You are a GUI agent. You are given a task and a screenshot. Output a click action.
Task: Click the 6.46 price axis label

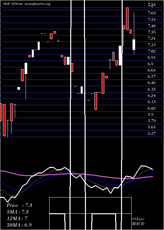click(152, 83)
